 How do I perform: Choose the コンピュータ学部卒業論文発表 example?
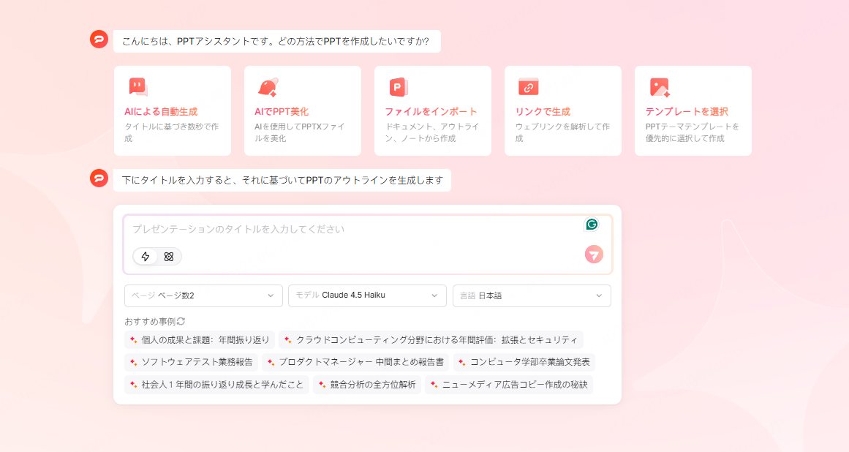click(x=524, y=362)
